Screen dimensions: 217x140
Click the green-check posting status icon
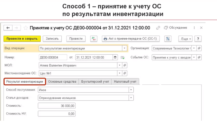122,57
